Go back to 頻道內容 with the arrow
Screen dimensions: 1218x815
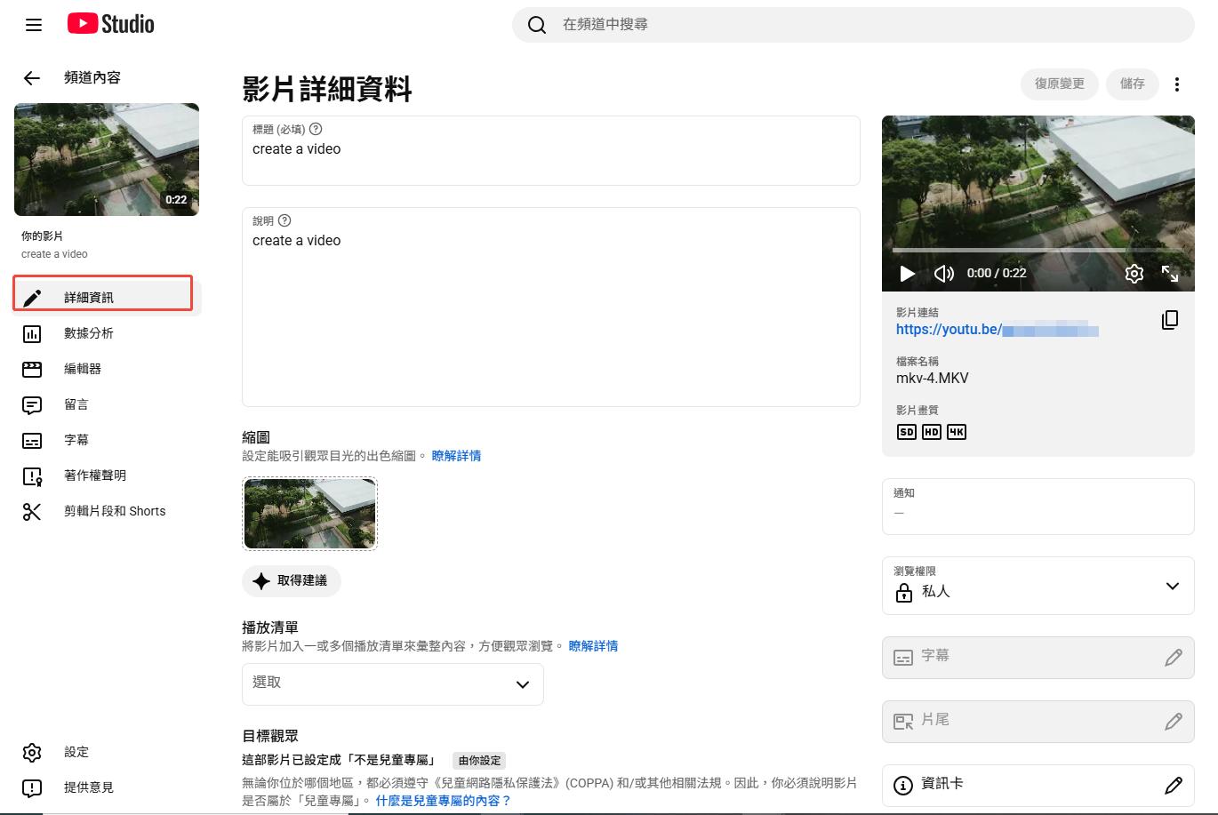point(32,78)
